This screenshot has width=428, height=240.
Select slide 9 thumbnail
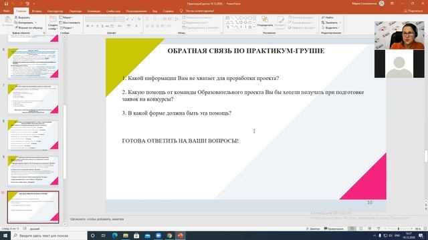(x=33, y=171)
